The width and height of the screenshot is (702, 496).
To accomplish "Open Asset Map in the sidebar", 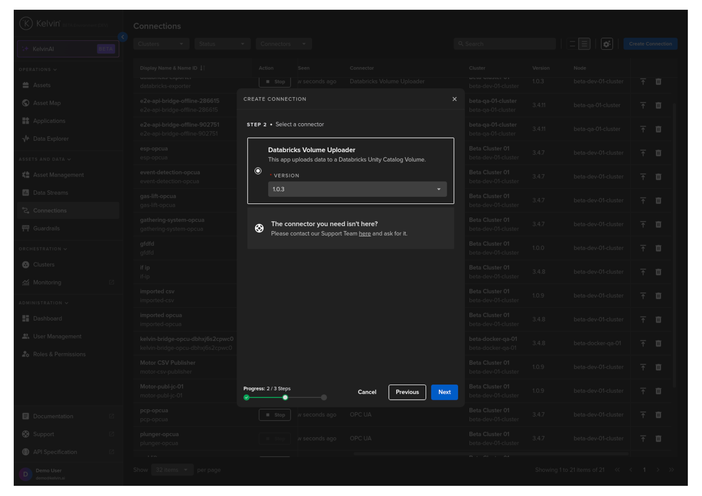I will pyautogui.click(x=47, y=103).
